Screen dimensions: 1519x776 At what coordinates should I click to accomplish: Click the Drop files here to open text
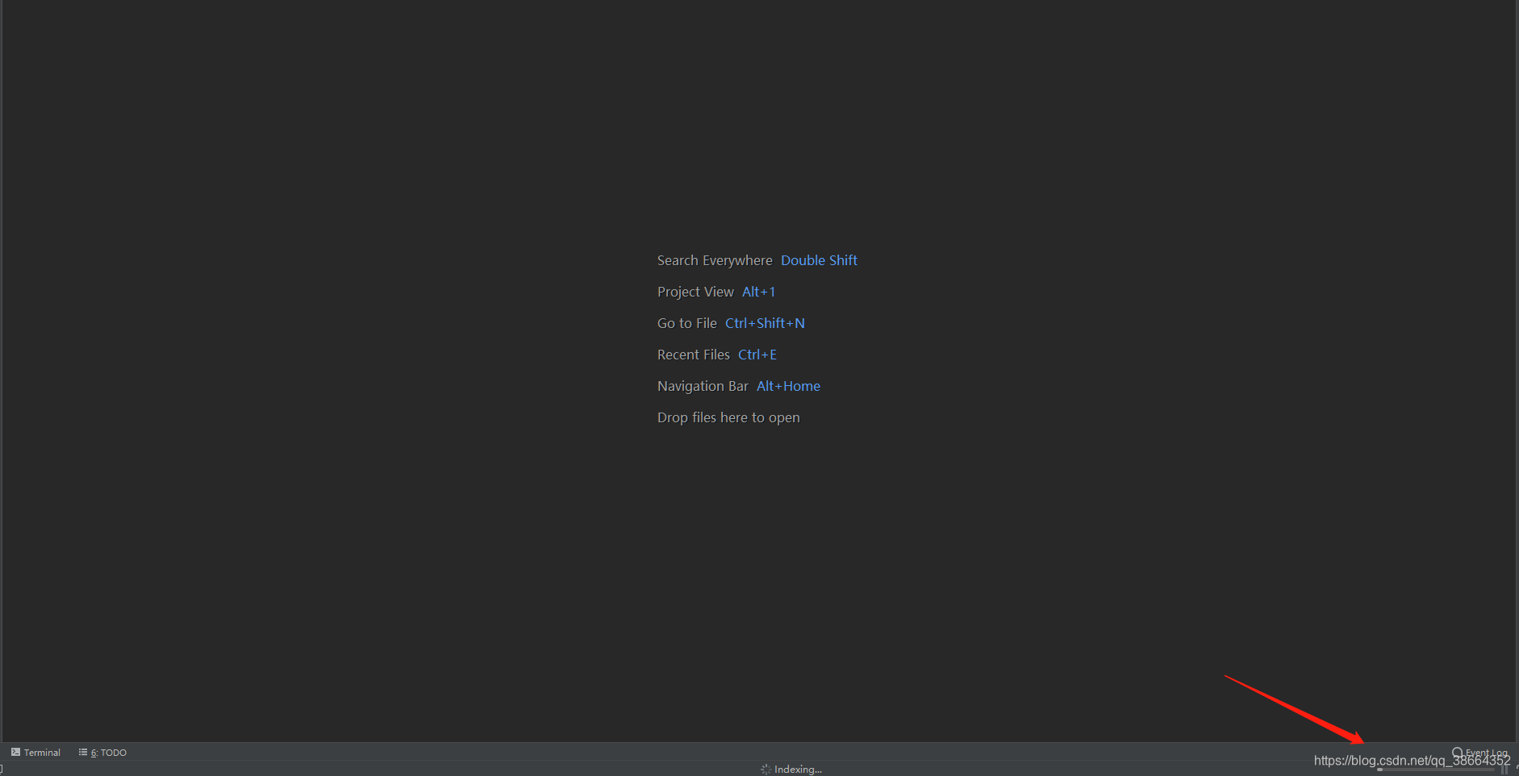[x=728, y=417]
